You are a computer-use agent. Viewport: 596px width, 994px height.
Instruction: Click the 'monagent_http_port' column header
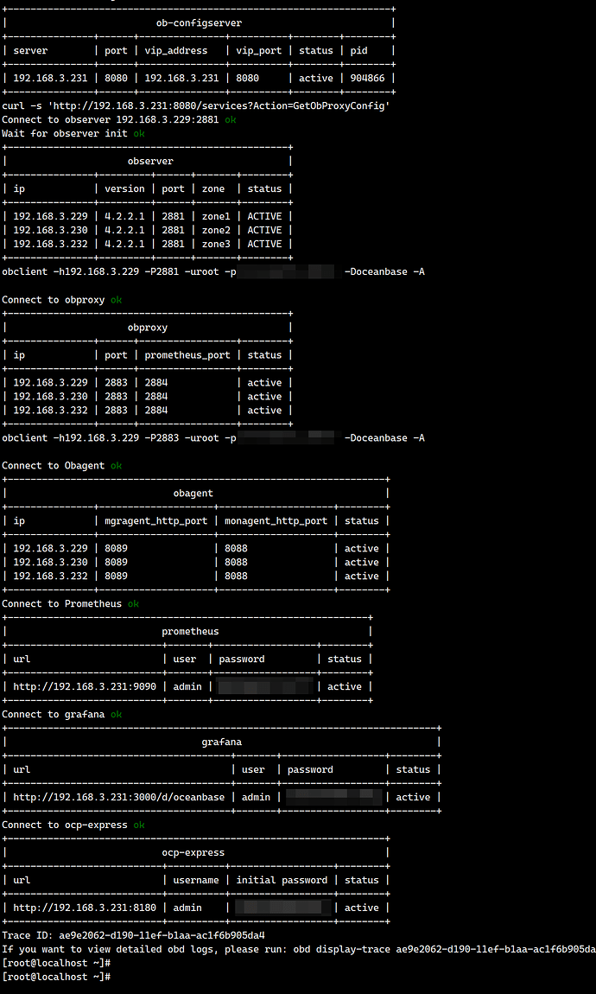(x=276, y=521)
